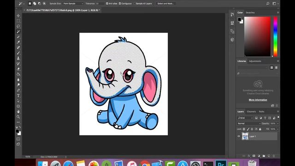Choose Subtract from Selection mode icon
The image size is (295, 166).
click(39, 4)
